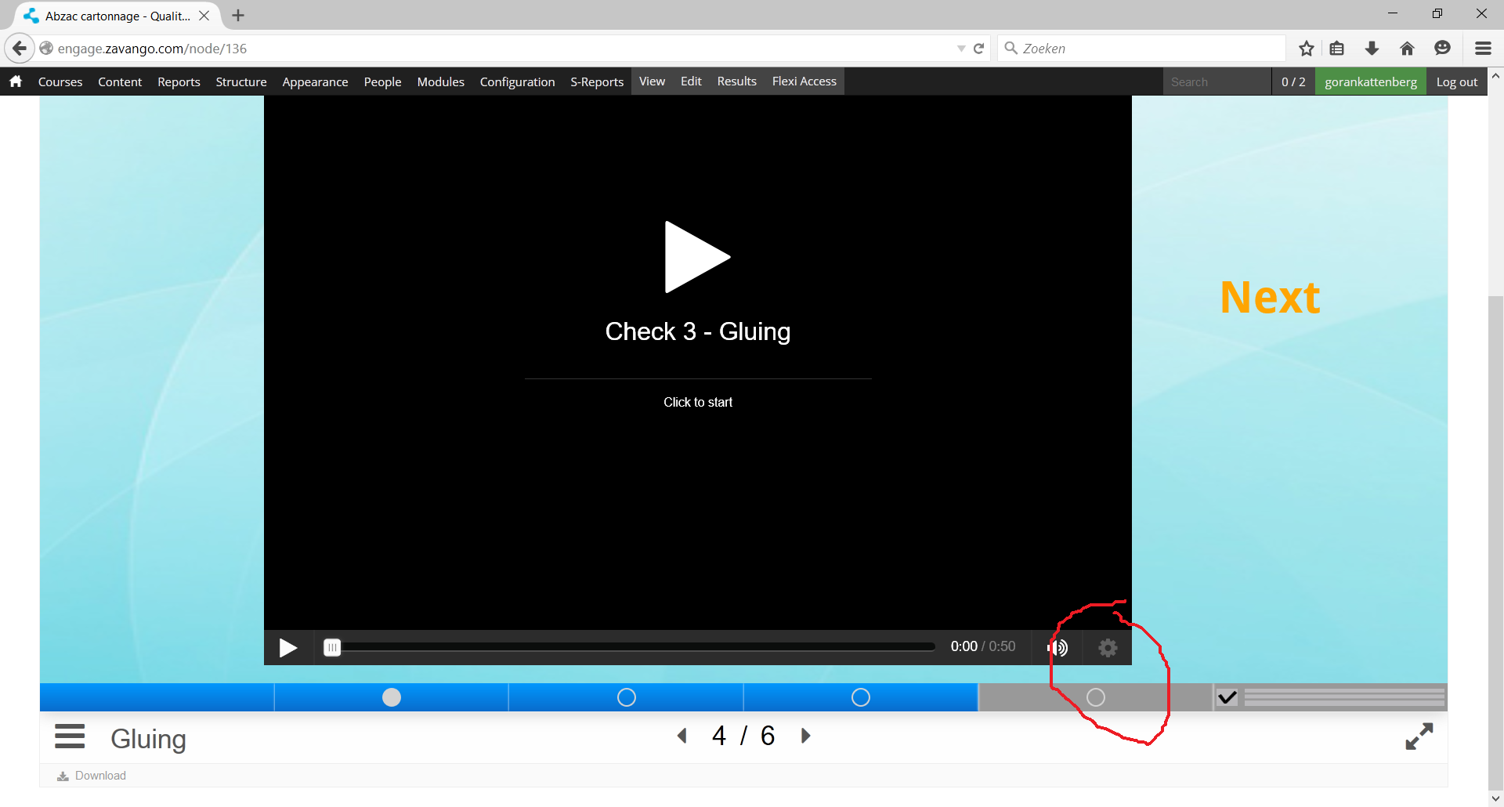Open address bar history dropdown arrow
This screenshot has width=1504, height=807.
pyautogui.click(x=961, y=49)
